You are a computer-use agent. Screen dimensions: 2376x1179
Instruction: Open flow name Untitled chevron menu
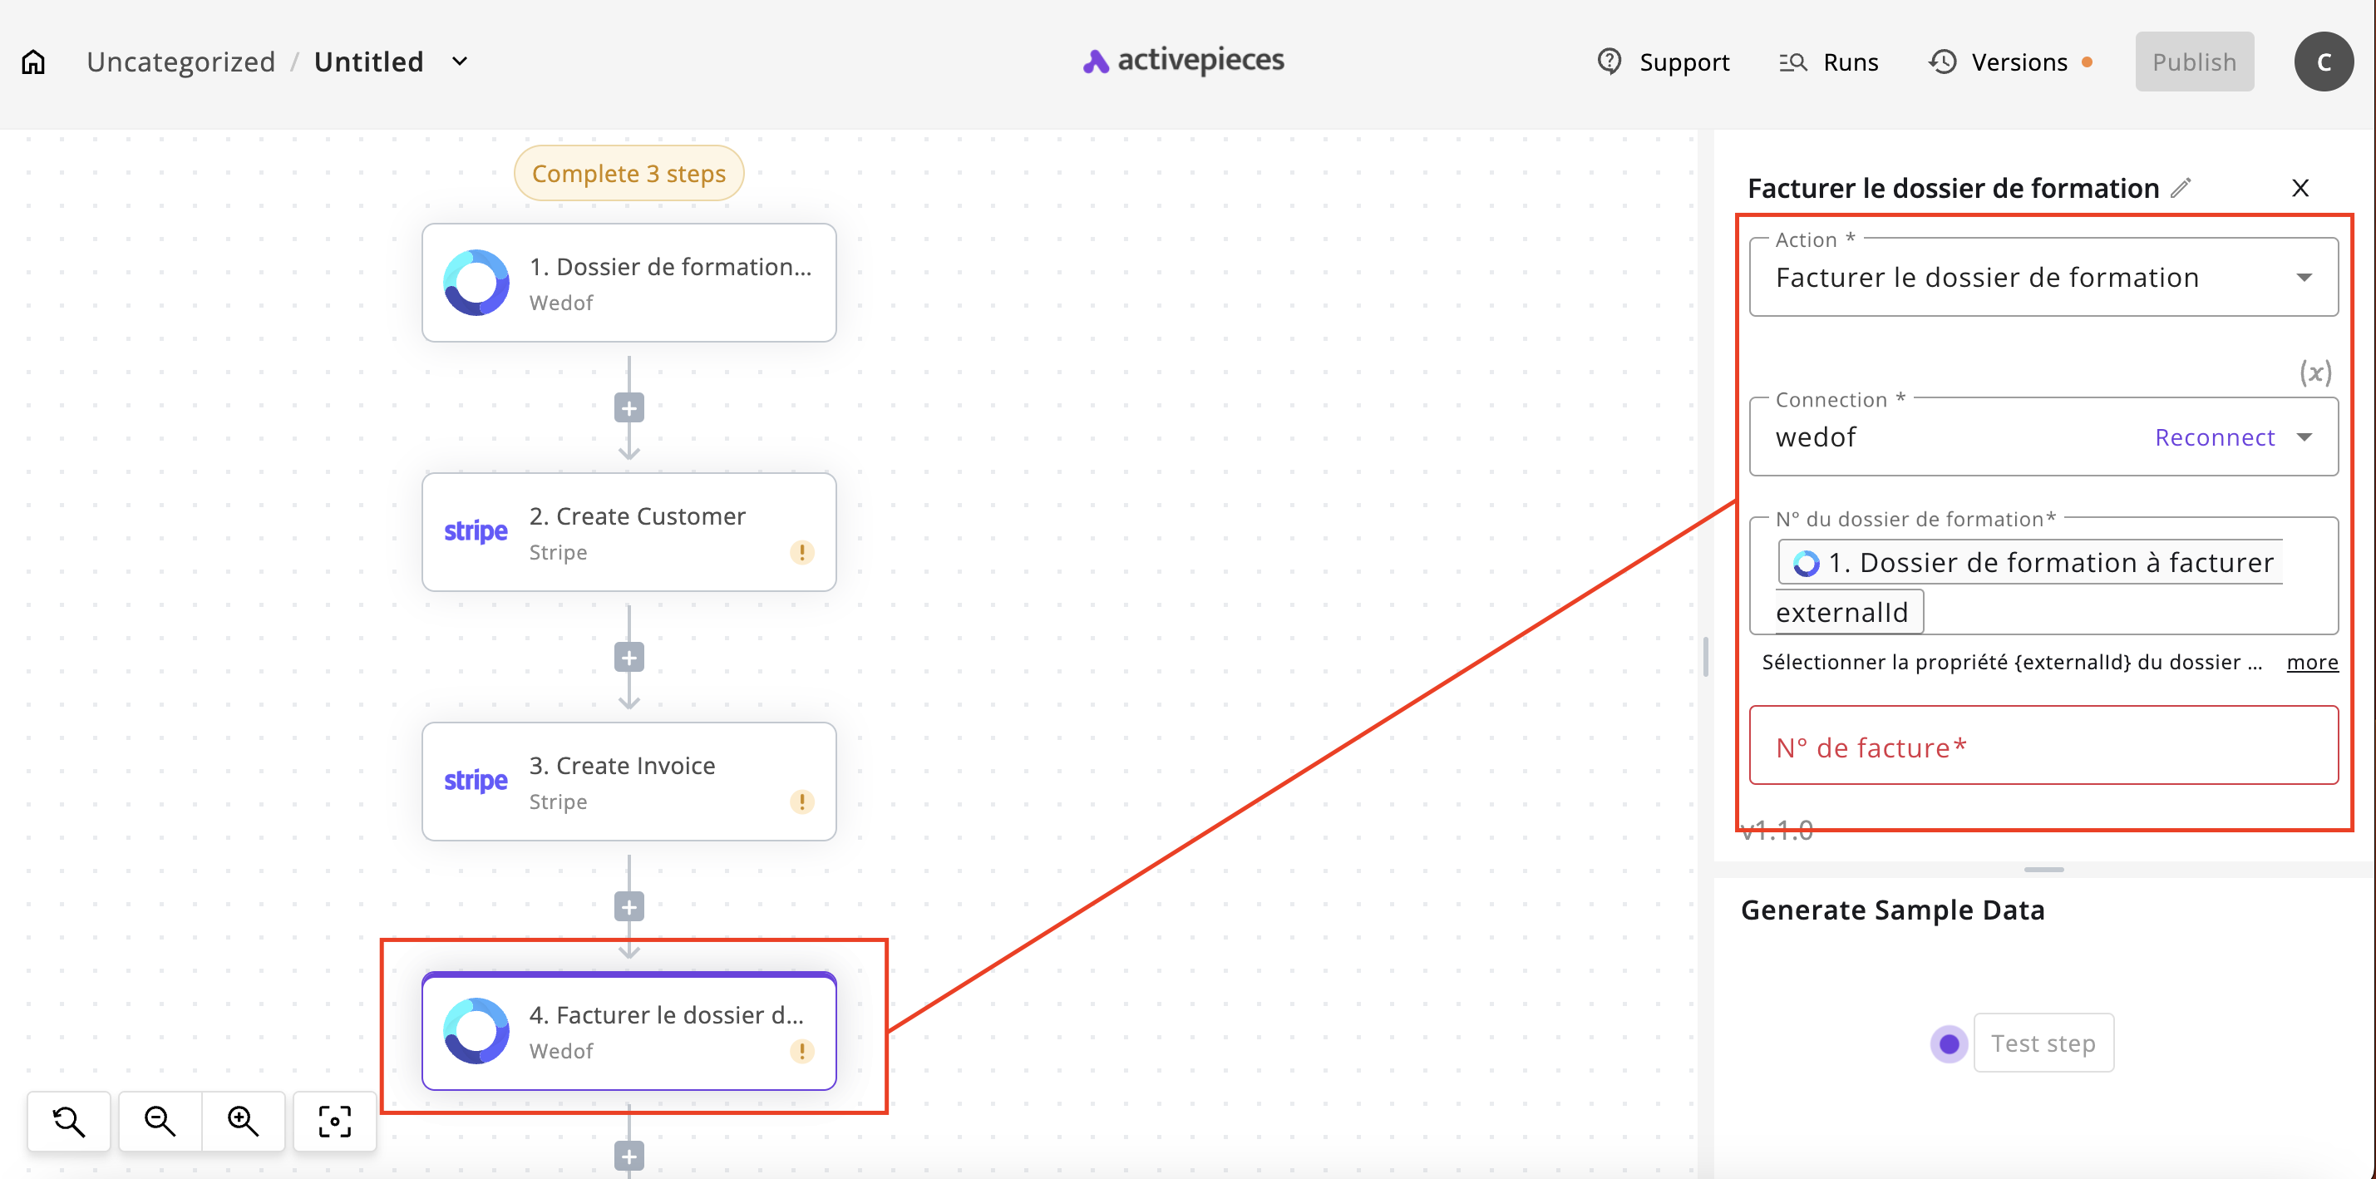click(460, 62)
